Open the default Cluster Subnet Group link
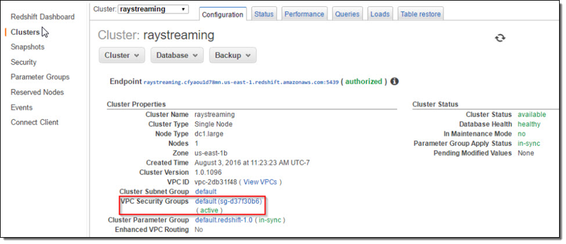 pyautogui.click(x=206, y=191)
